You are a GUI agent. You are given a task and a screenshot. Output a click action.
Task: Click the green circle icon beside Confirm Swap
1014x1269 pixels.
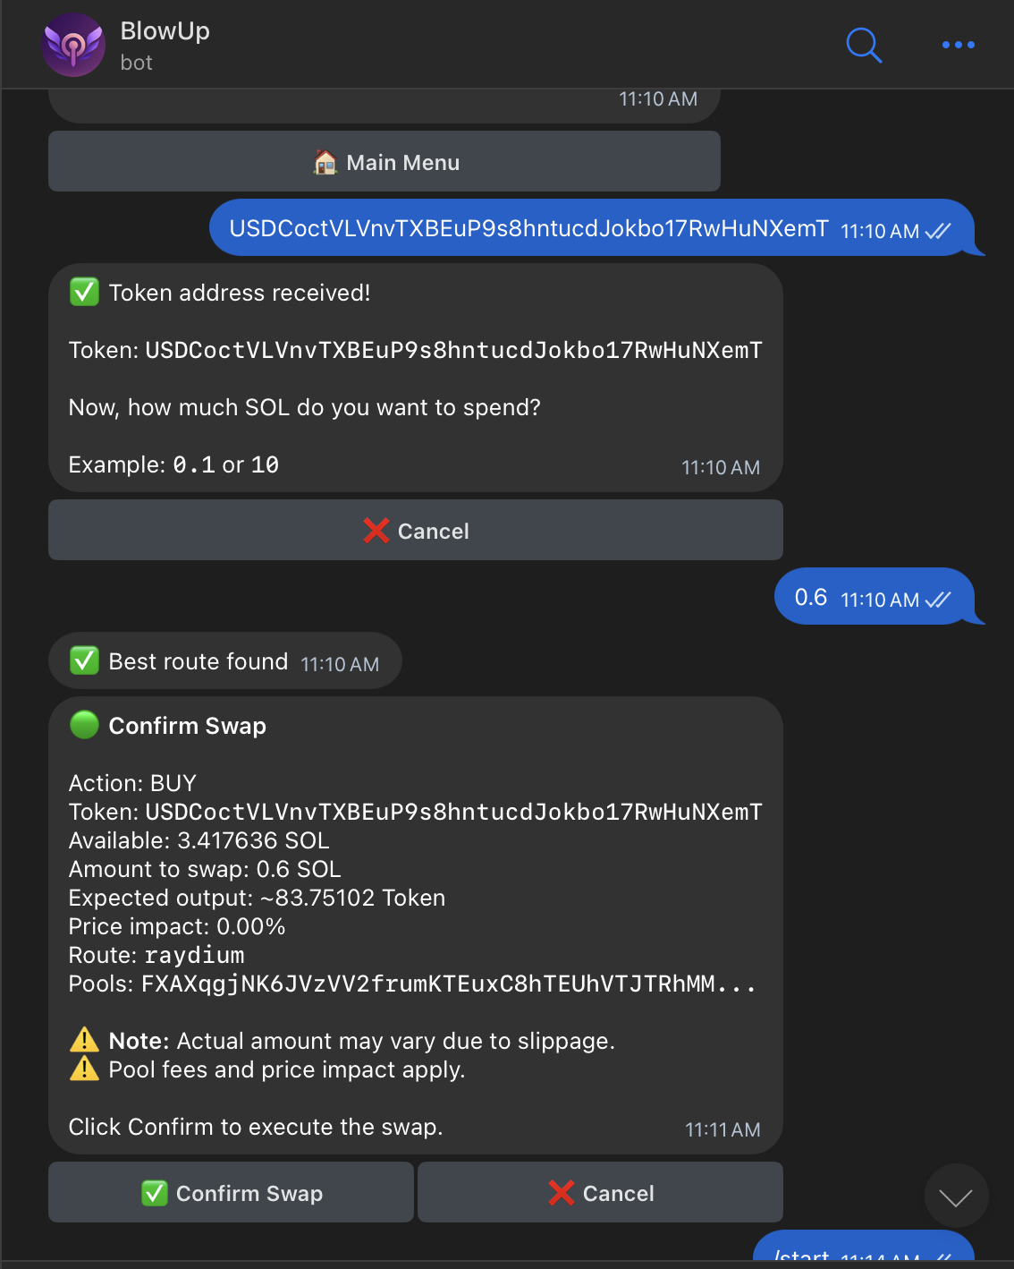pyautogui.click(x=83, y=726)
